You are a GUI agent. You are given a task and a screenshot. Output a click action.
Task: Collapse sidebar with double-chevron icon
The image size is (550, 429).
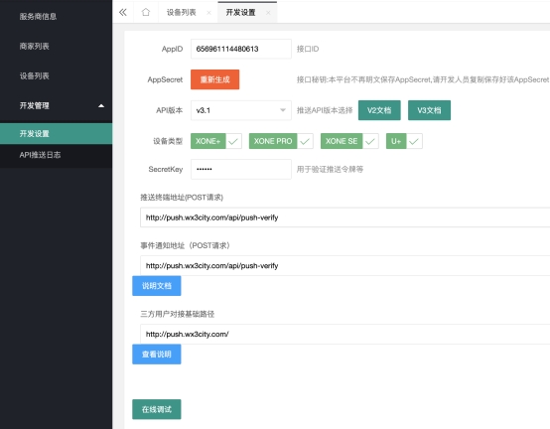123,13
